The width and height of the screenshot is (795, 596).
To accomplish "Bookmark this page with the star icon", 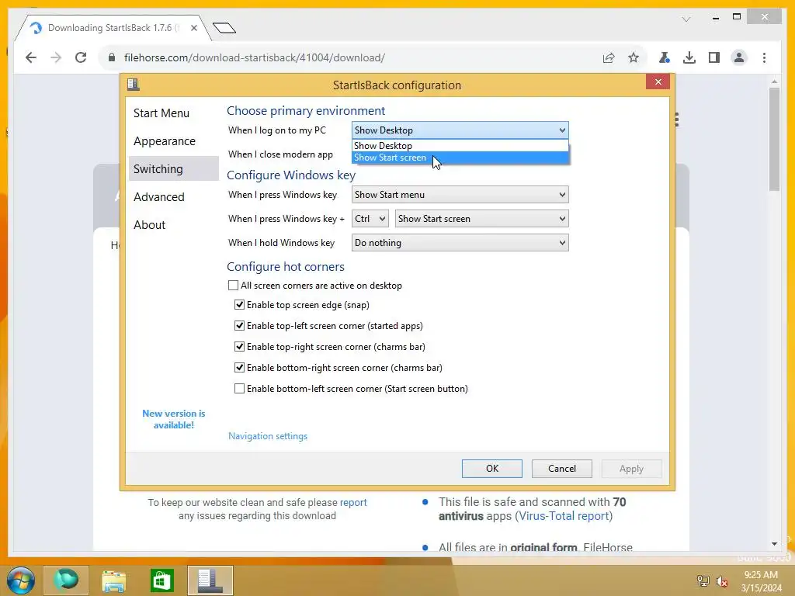I will pos(634,57).
